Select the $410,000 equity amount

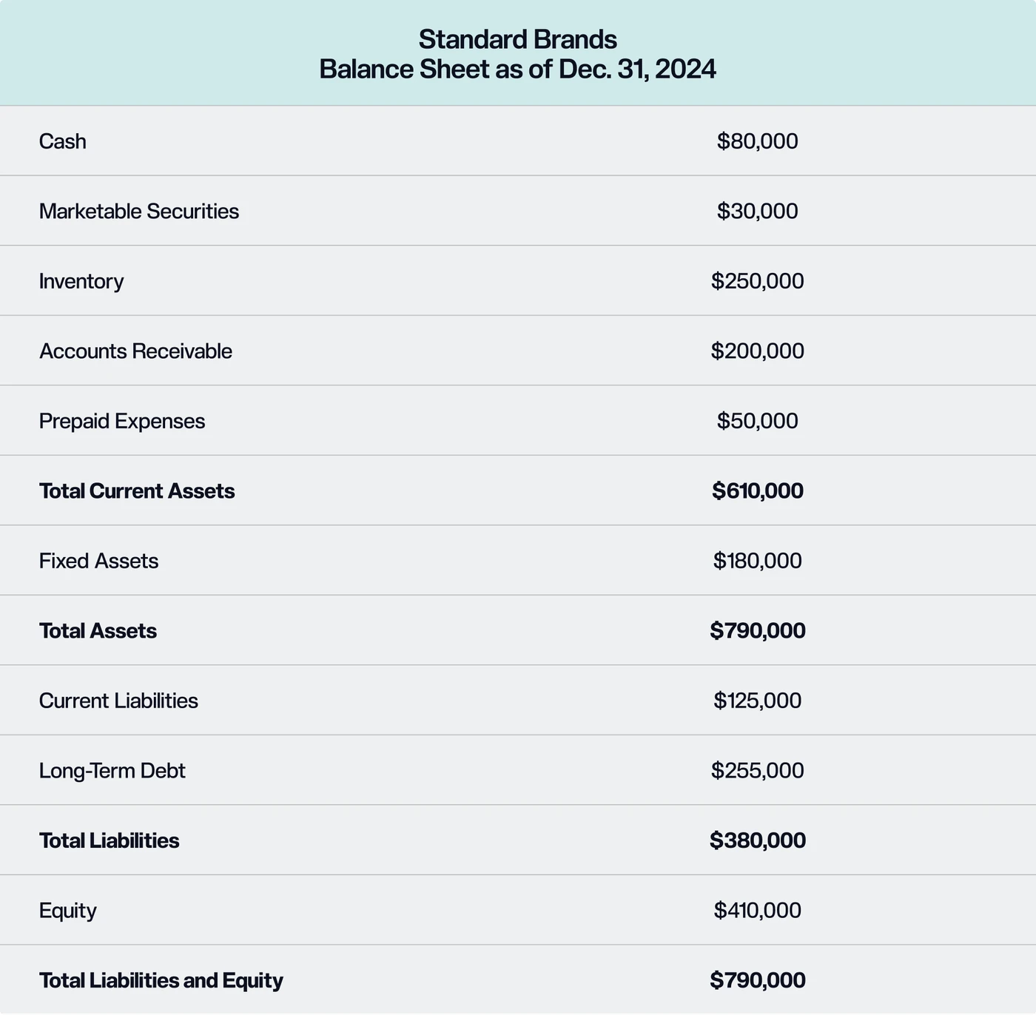(757, 911)
